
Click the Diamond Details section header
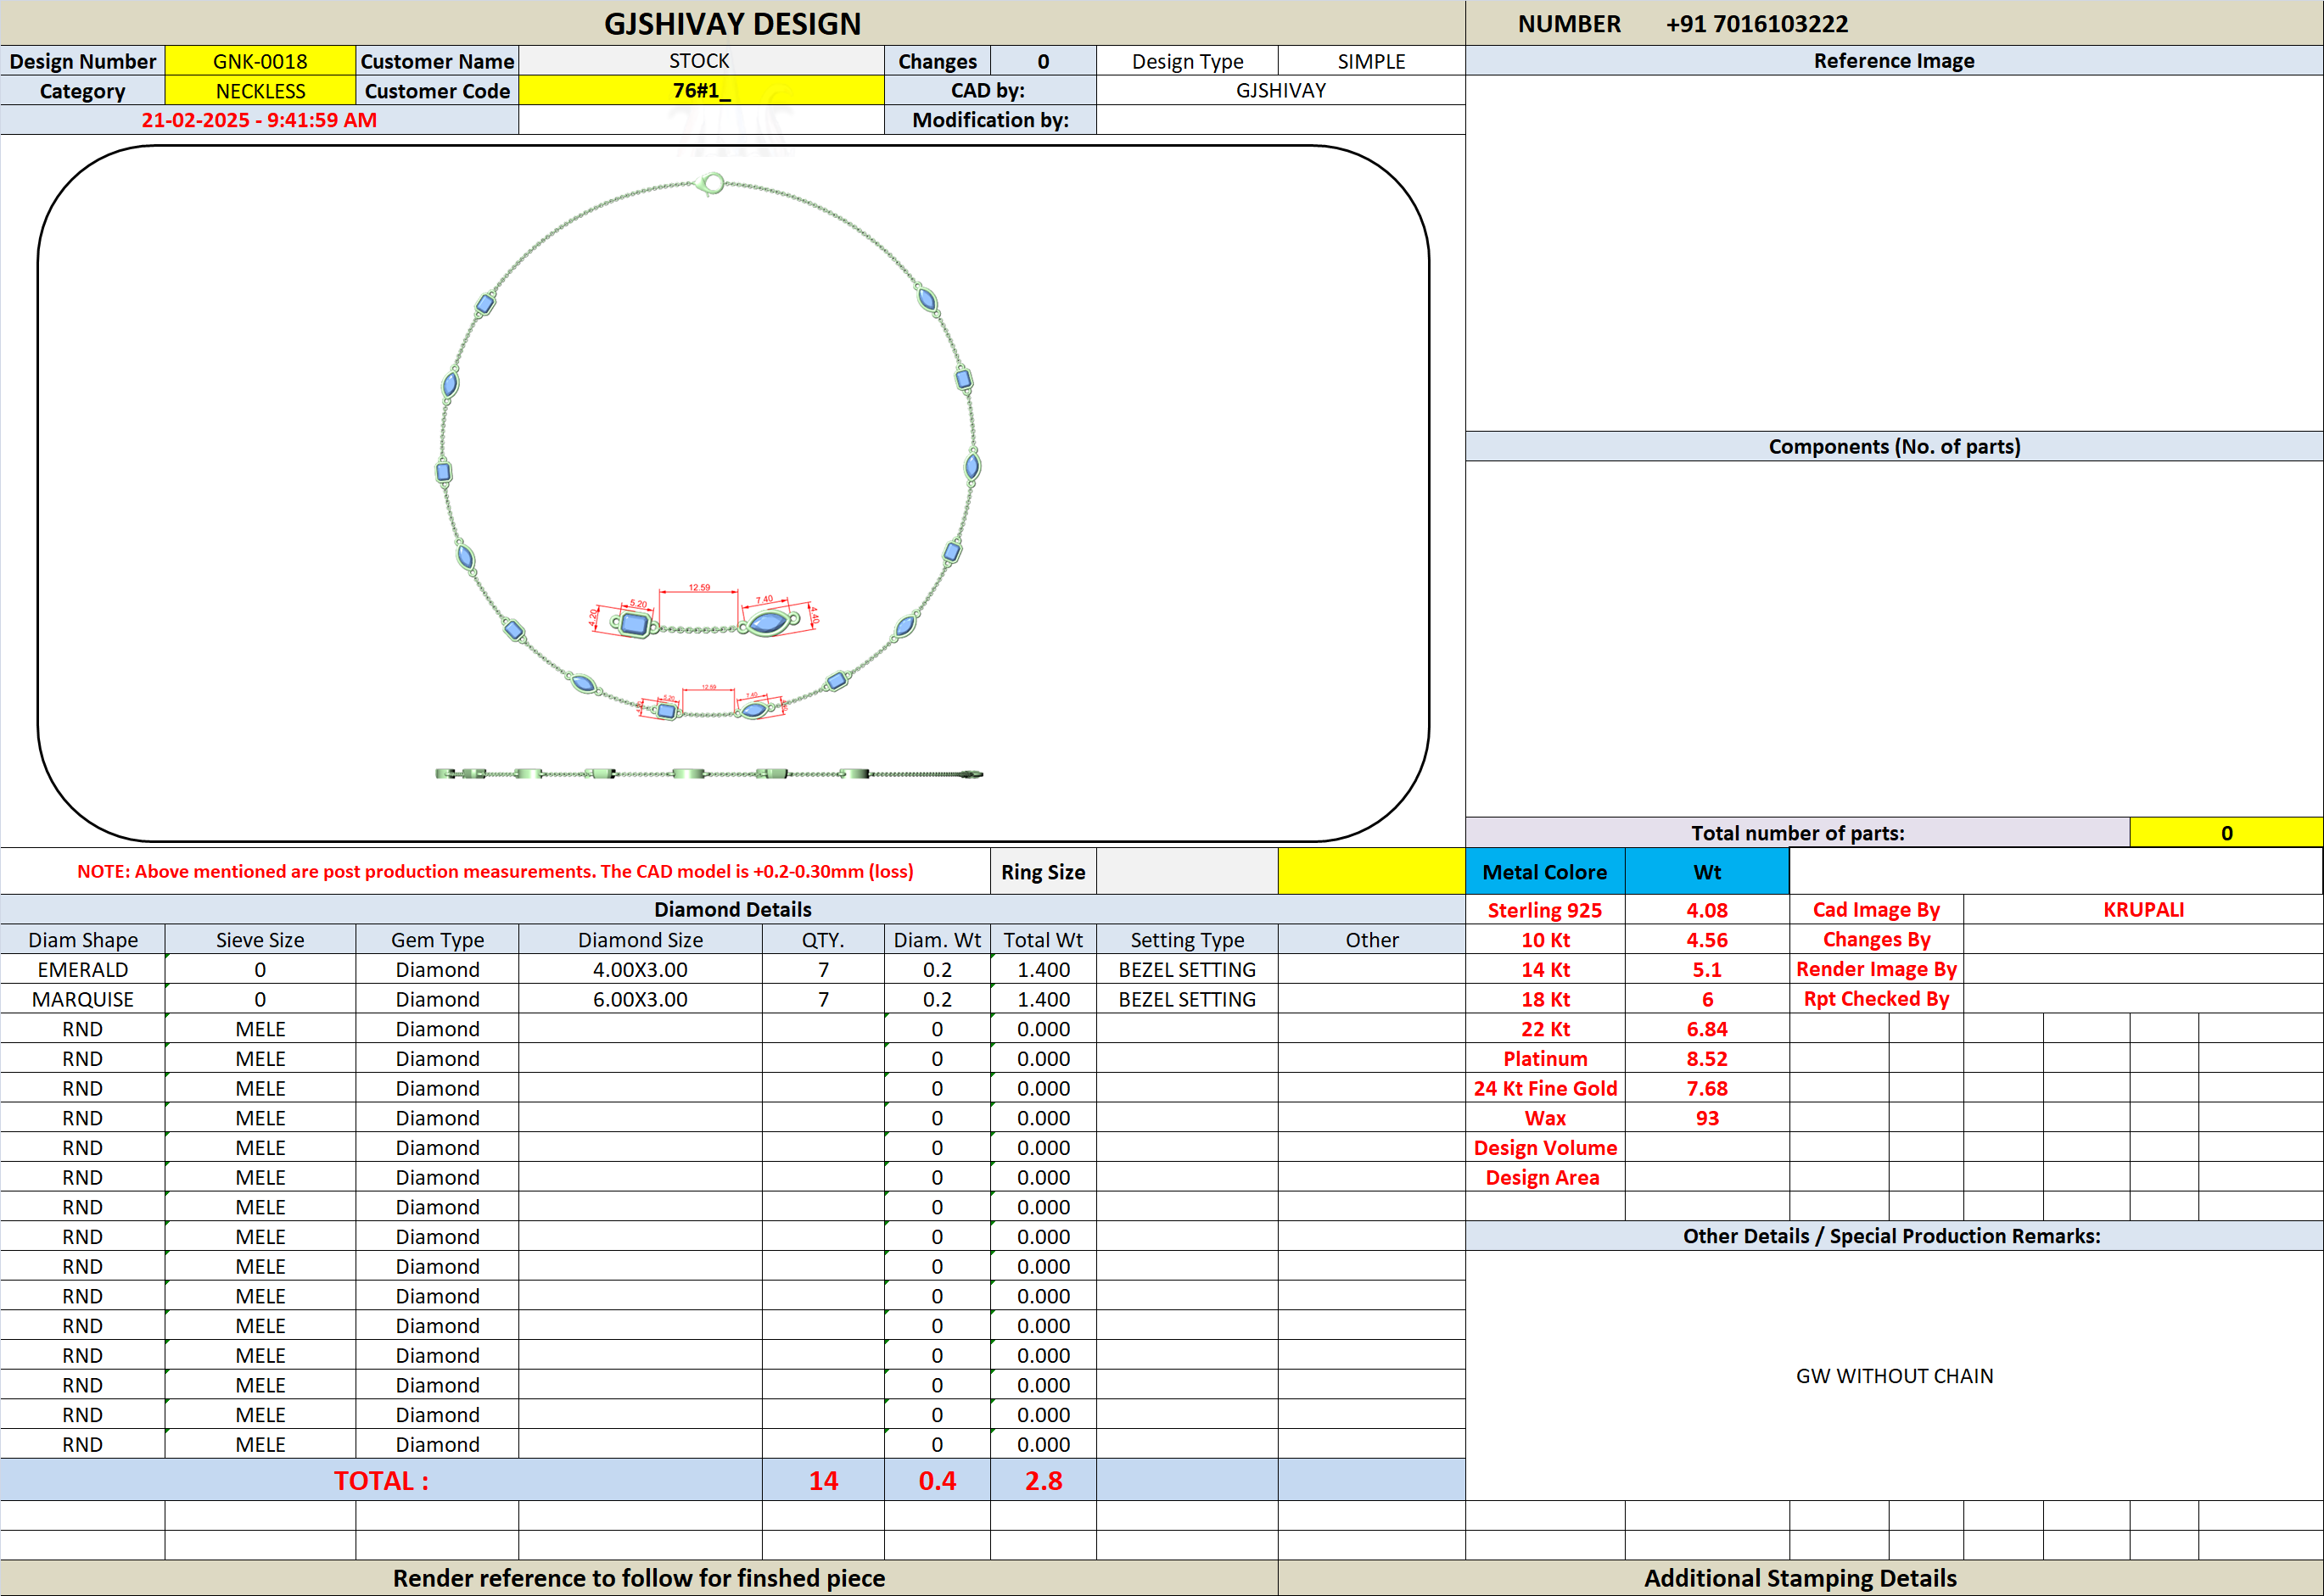tap(732, 909)
